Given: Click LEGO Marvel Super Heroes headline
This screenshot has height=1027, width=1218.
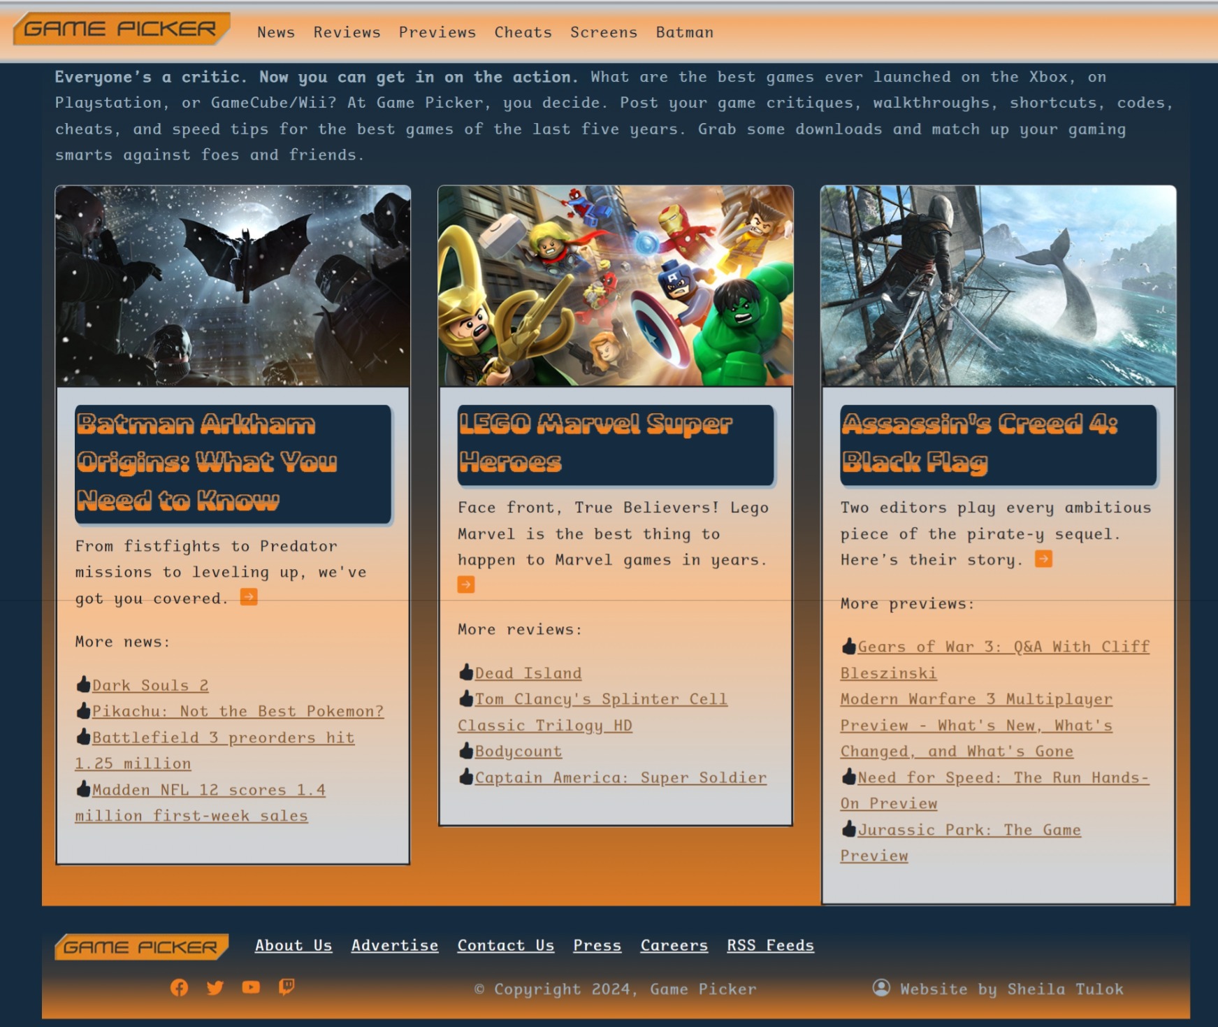Looking at the screenshot, I should (x=616, y=444).
